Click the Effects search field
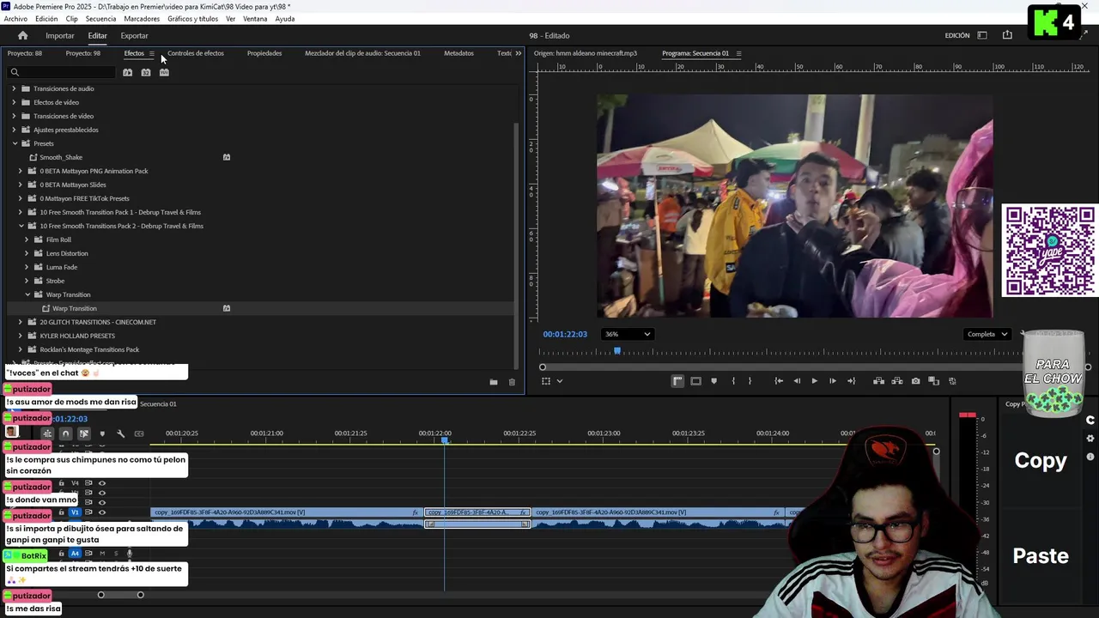Image resolution: width=1099 pixels, height=618 pixels. coord(62,72)
